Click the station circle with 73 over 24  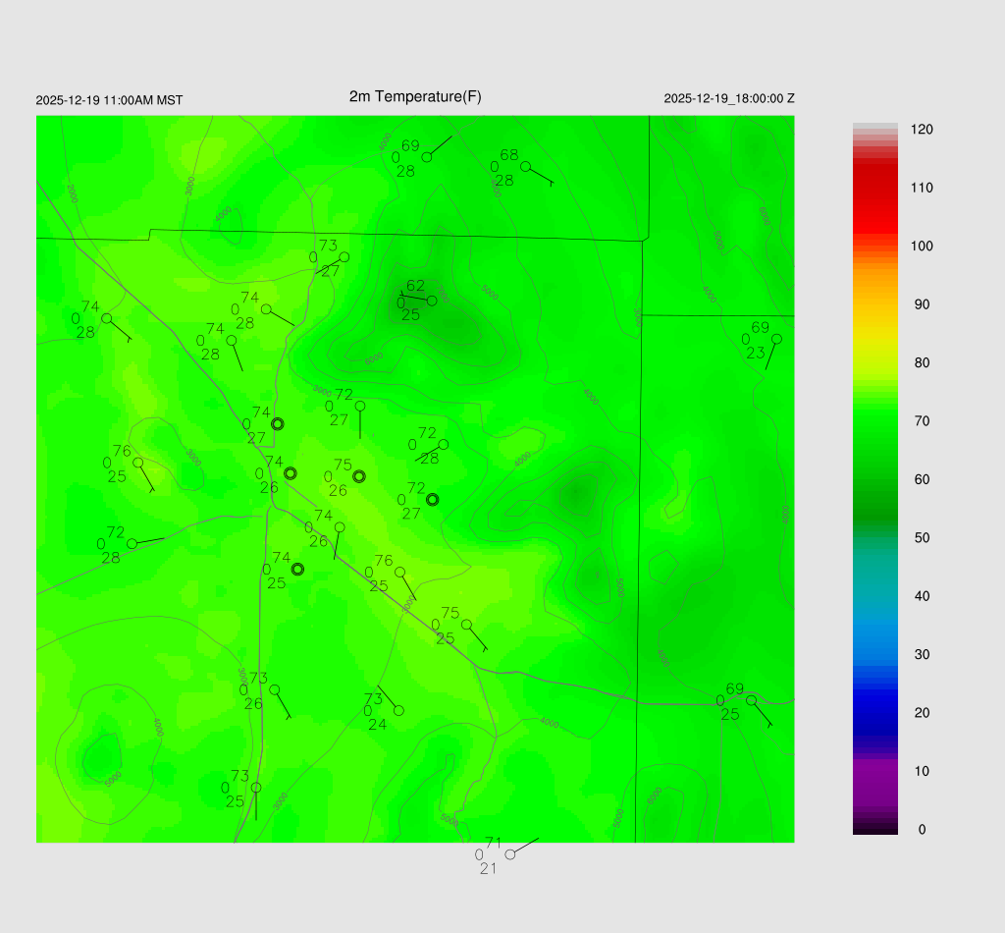click(398, 710)
